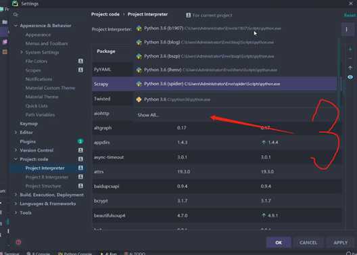Click the Python icon of the lhenv interpreter
The width and height of the screenshot is (357, 255).
(x=139, y=70)
